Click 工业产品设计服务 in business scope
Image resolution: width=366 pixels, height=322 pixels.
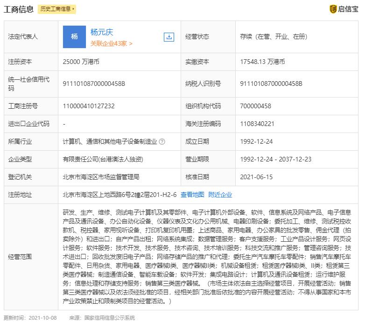pyautogui.click(x=303, y=239)
